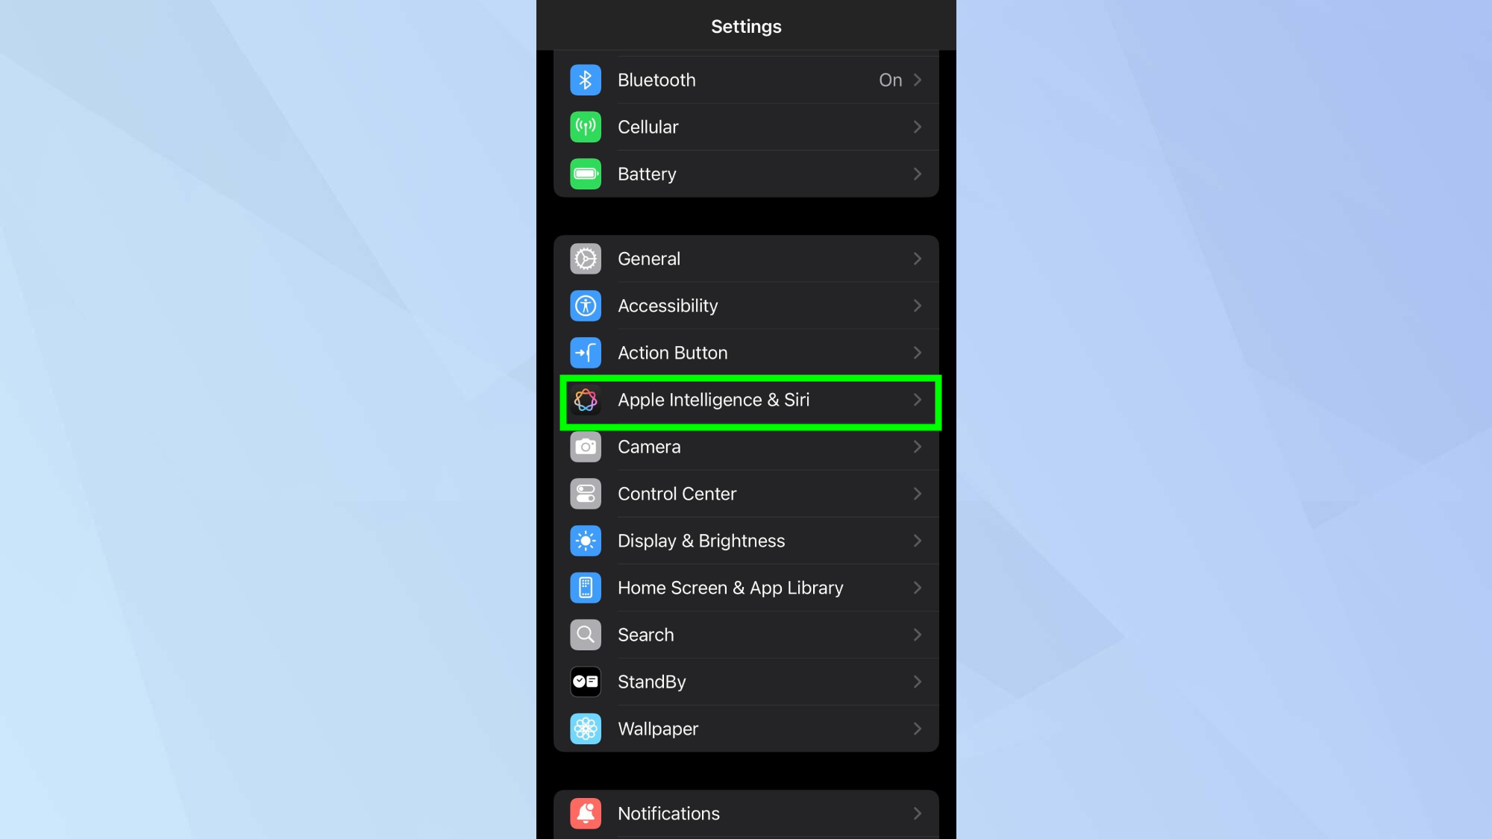The height and width of the screenshot is (839, 1492).
Task: Expand Camera settings chevron
Action: pyautogui.click(x=917, y=447)
